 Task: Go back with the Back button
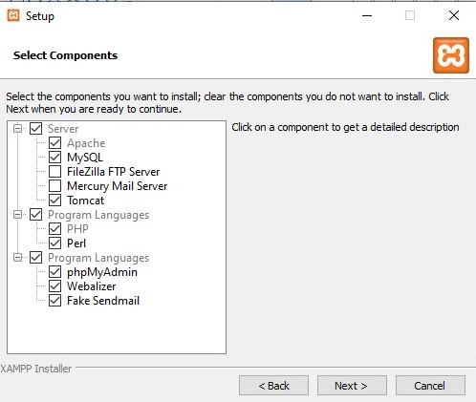click(x=273, y=386)
